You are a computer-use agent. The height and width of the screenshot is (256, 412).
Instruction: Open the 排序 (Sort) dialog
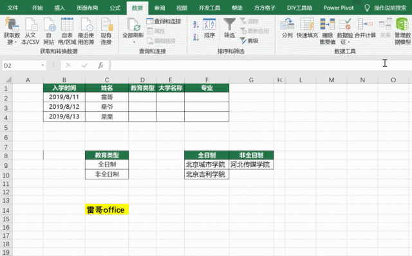coord(209,28)
